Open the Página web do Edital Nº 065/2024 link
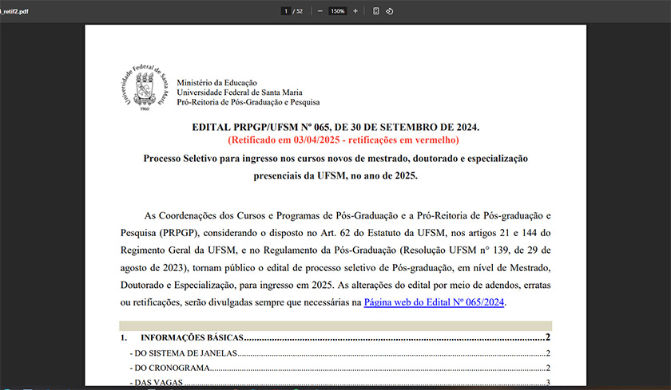Image resolution: width=671 pixels, height=390 pixels. pyautogui.click(x=434, y=302)
